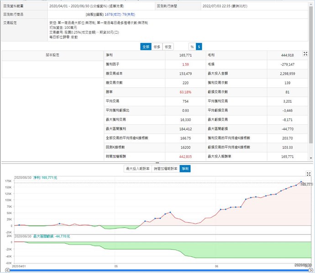Switch stats display to percent (%)
This screenshot has height=273, width=315.
[x=192, y=47]
